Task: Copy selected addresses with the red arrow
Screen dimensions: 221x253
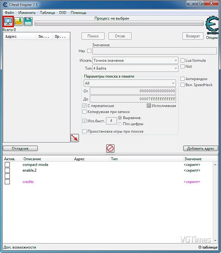Action: click(x=75, y=138)
